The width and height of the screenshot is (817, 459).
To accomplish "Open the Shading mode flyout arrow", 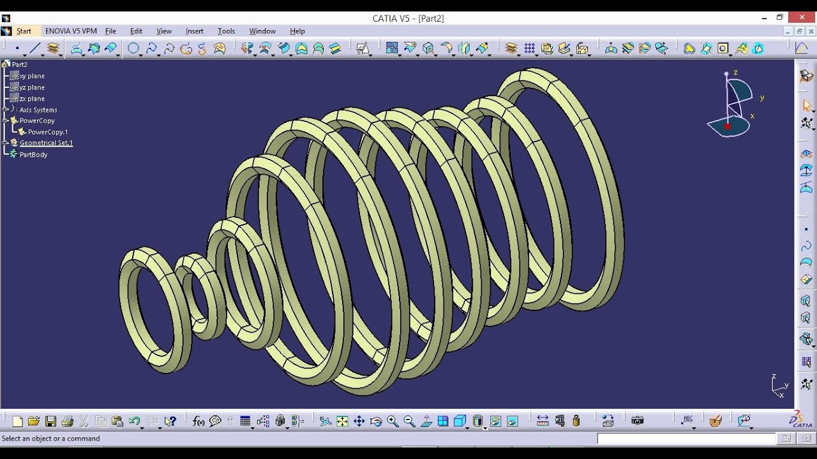I will 485,427.
